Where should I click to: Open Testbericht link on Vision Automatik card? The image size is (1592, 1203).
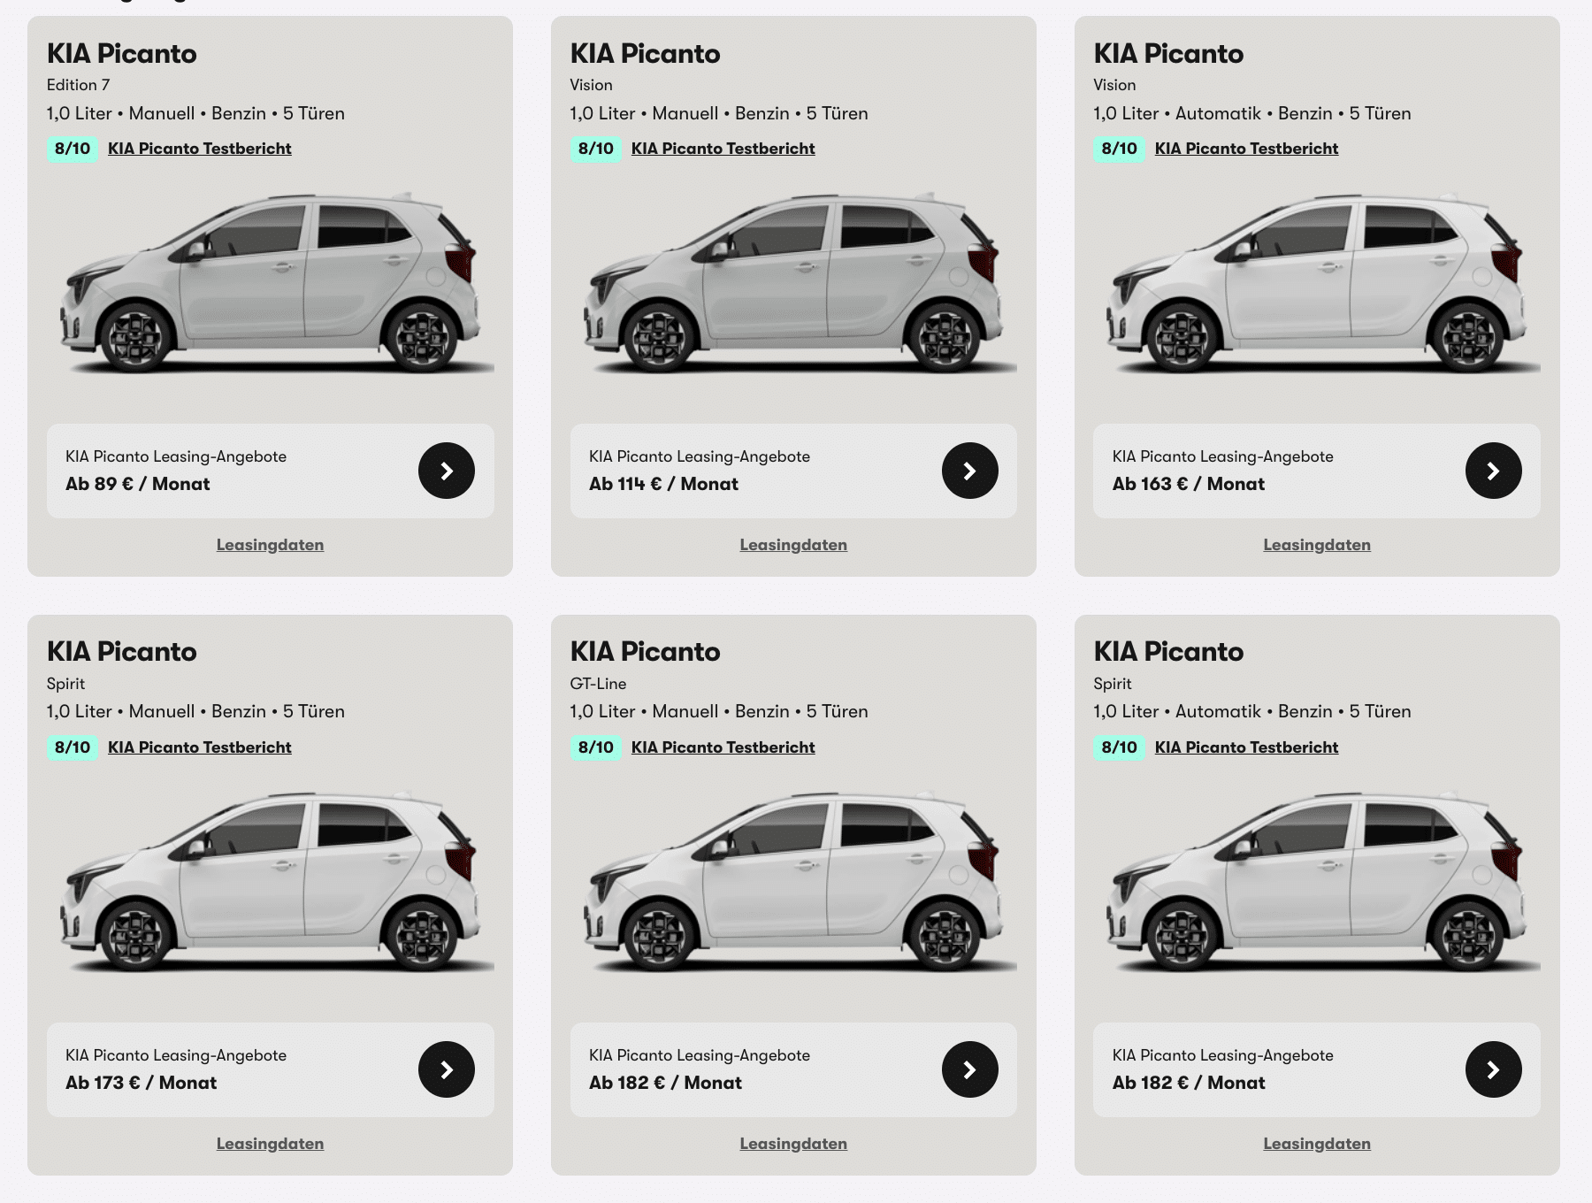(x=1247, y=149)
